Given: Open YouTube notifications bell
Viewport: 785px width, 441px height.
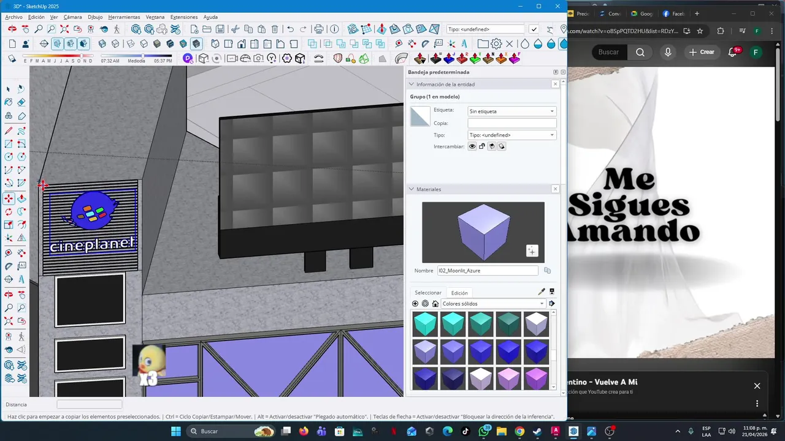Looking at the screenshot, I should click(732, 52).
